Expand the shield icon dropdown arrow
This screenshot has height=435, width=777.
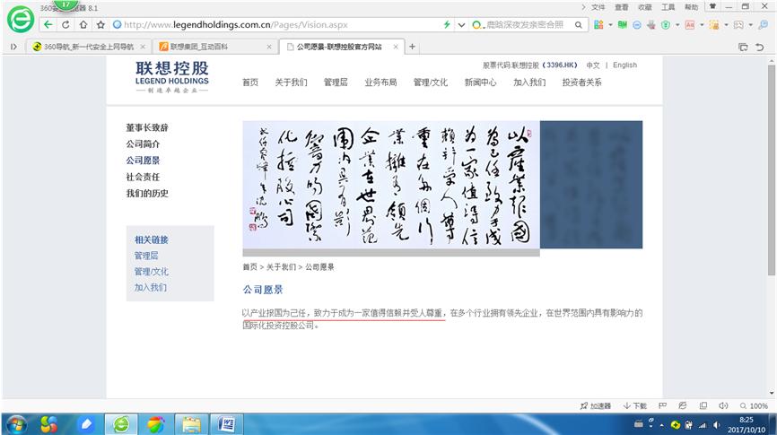pos(677,25)
